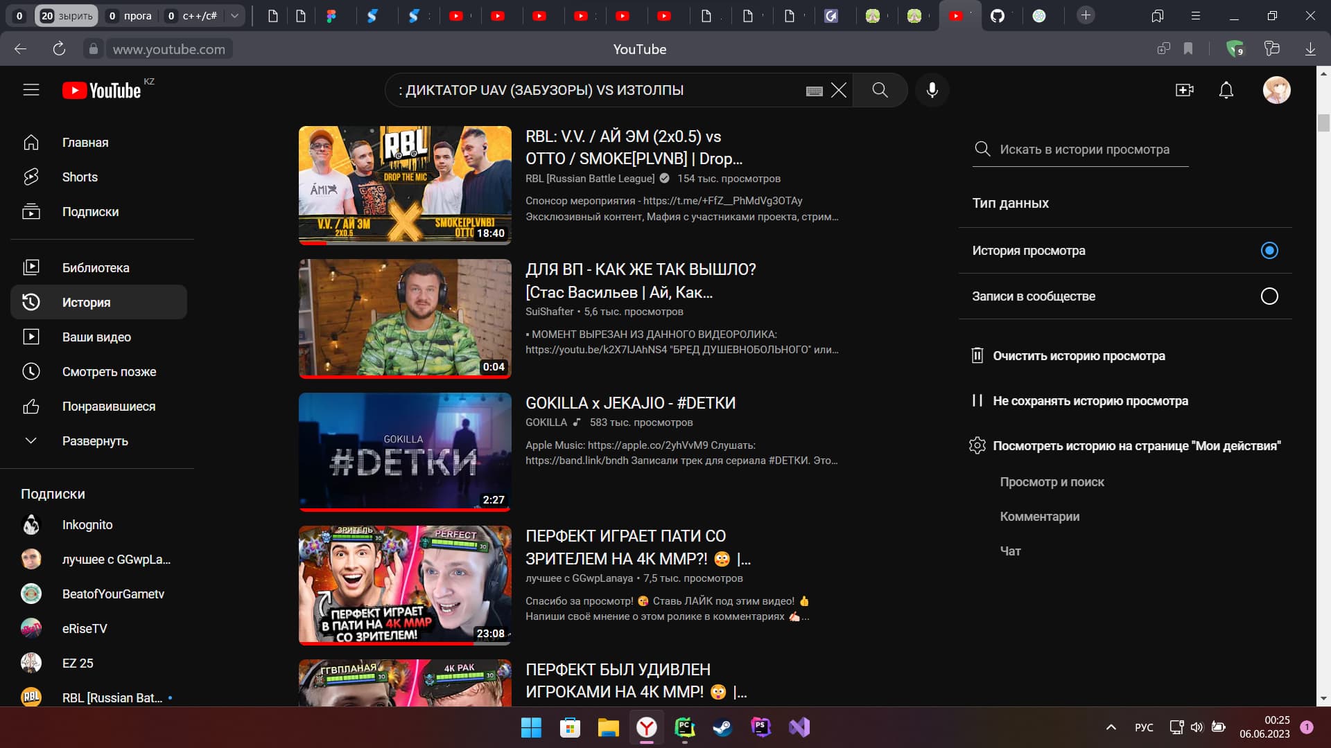Open the tab groups dropdown chevron
Screen dimensions: 1331x748
234,15
